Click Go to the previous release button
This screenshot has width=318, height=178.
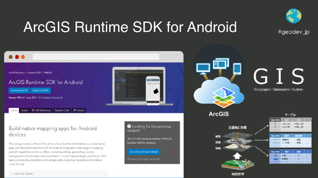tap(143, 152)
